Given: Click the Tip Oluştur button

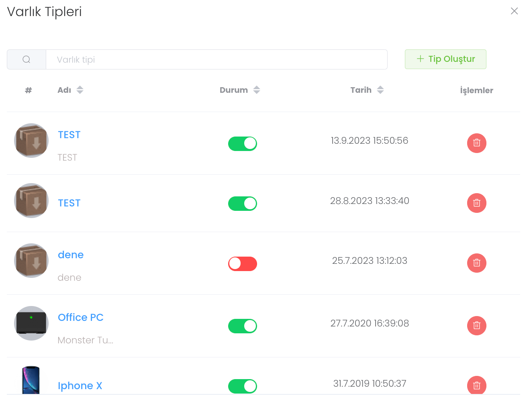Looking at the screenshot, I should 445,59.
